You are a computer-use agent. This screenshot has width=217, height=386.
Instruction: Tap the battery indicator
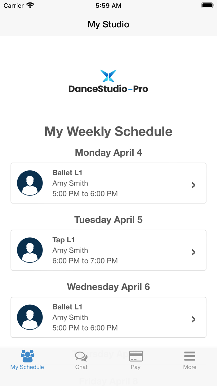(x=206, y=5)
